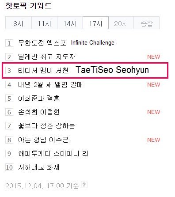The image size is (175, 197).
Task: Open keyword 서해대교 화재
Action: (x=39, y=167)
